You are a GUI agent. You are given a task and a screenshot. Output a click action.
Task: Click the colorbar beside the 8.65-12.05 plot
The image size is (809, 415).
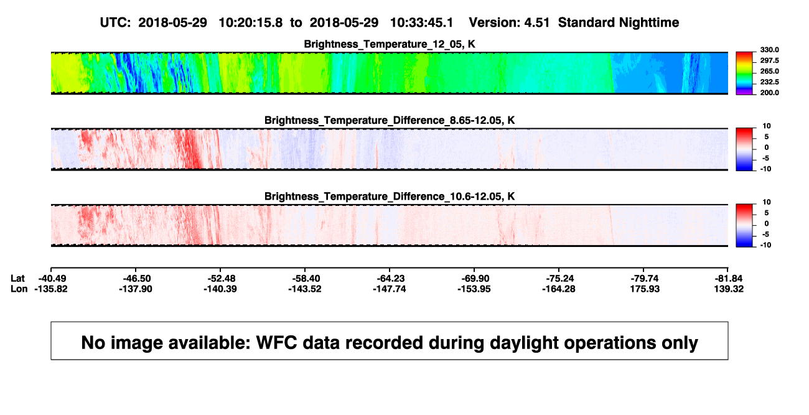(745, 149)
